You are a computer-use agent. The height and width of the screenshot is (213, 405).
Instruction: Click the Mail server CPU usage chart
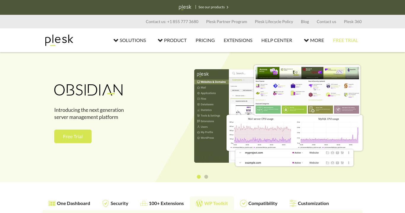coord(261,133)
